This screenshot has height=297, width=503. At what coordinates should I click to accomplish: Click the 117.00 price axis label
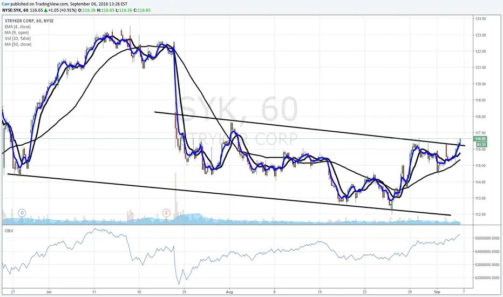tap(480, 133)
